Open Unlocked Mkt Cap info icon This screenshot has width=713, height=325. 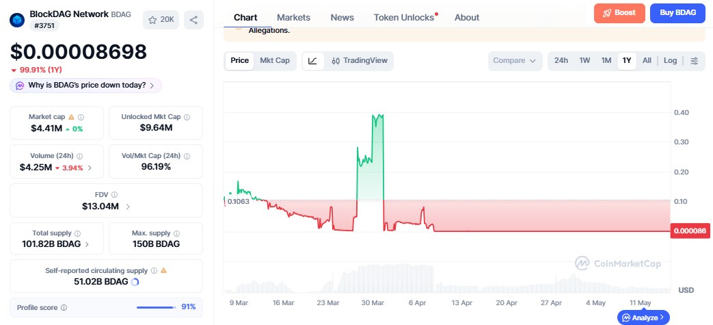pyautogui.click(x=187, y=117)
